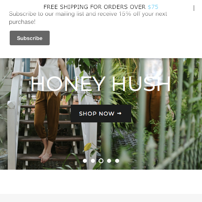
Task: Click the HONEY HUSH headline text
Action: [x=101, y=84]
